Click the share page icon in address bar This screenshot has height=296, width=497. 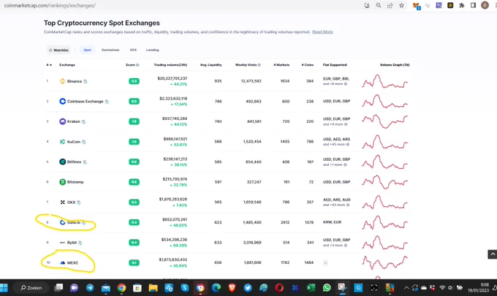(390, 5)
